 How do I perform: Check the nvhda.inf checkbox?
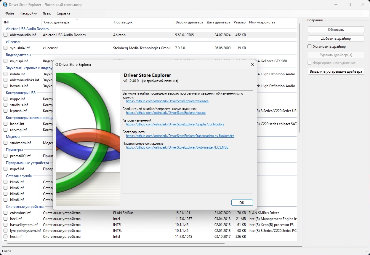(x=5, y=74)
